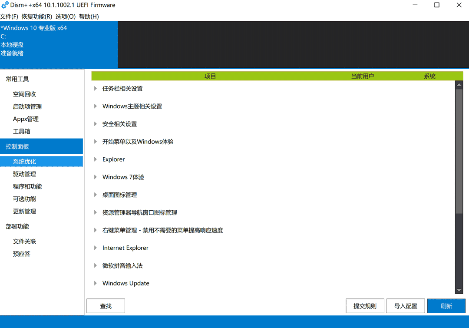This screenshot has width=469, height=328.
Task: Open 工具箱 in the sidebar
Action: pyautogui.click(x=22, y=131)
